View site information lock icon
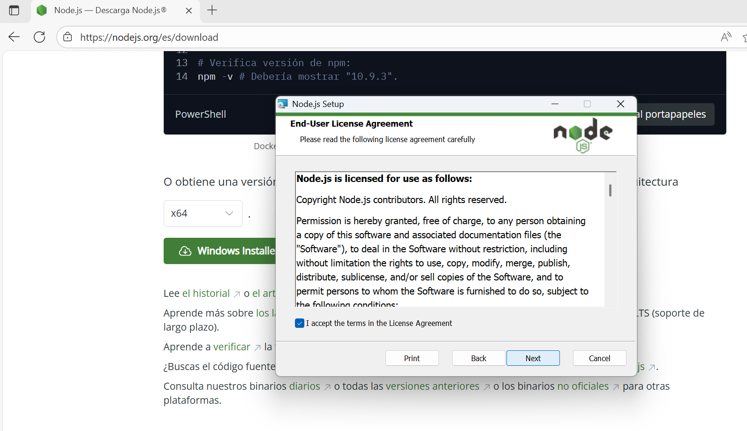Image resolution: width=747 pixels, height=431 pixels. tap(68, 37)
